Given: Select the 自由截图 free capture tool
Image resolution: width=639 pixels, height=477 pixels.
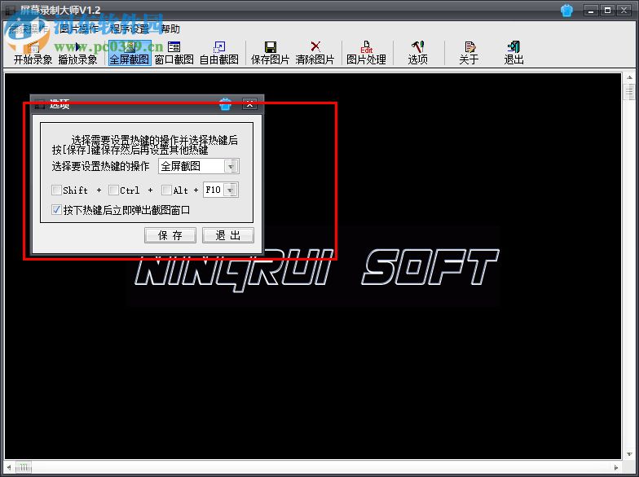Looking at the screenshot, I should (x=218, y=53).
